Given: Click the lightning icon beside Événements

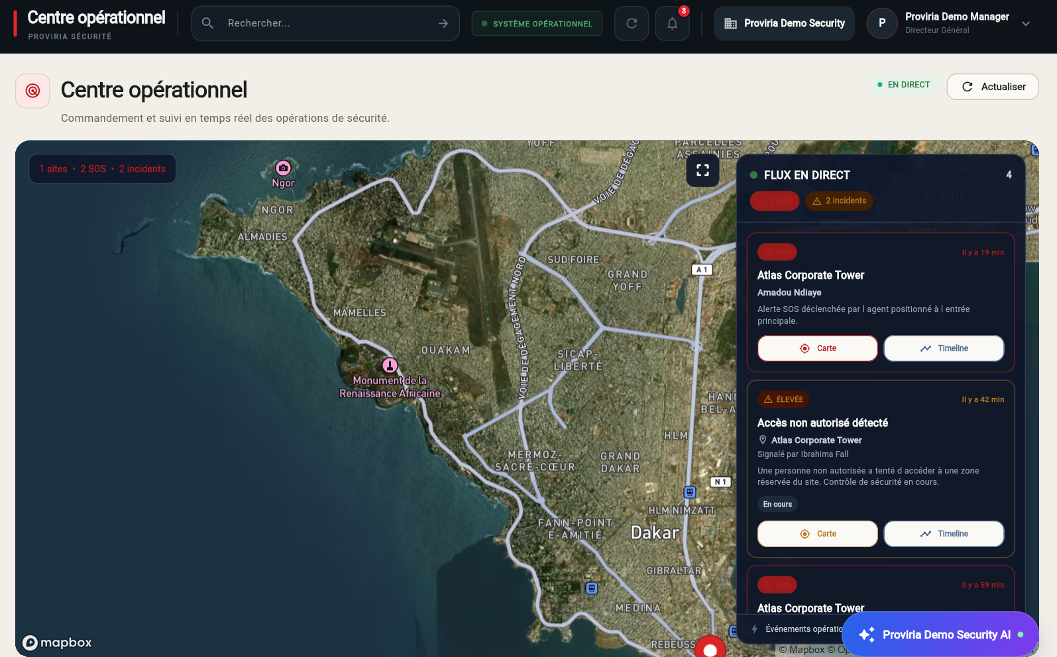Looking at the screenshot, I should [x=754, y=629].
